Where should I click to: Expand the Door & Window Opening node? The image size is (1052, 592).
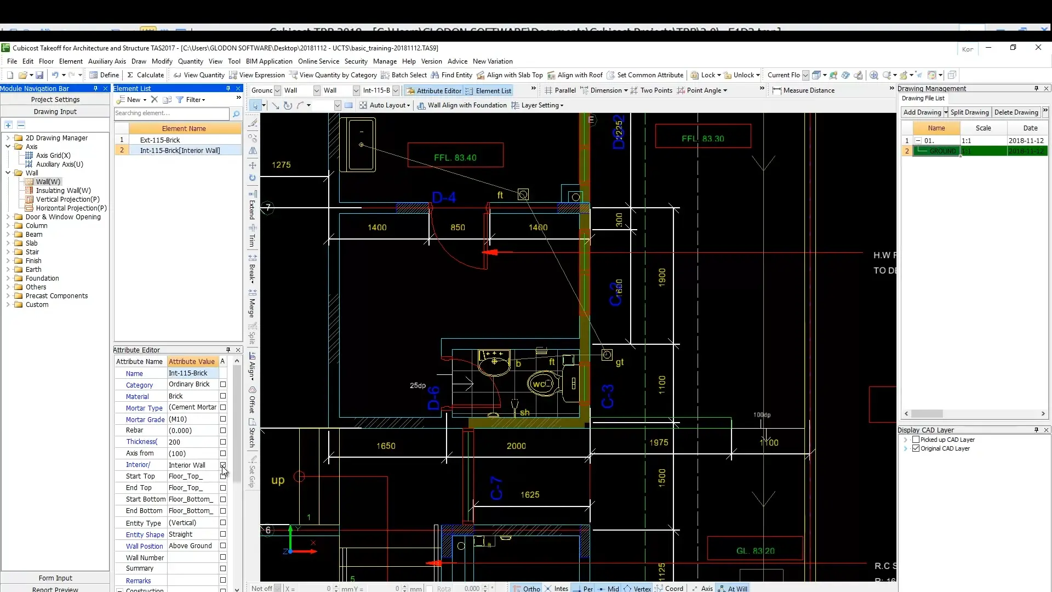click(8, 217)
